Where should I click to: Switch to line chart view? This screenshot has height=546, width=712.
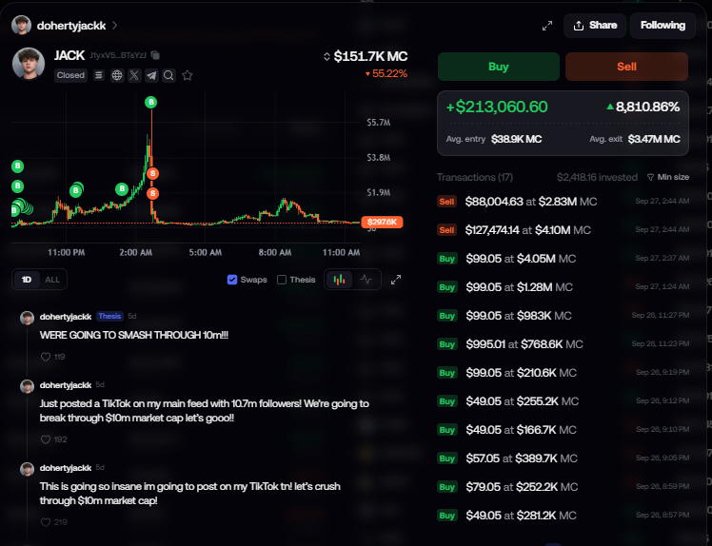pyautogui.click(x=366, y=280)
